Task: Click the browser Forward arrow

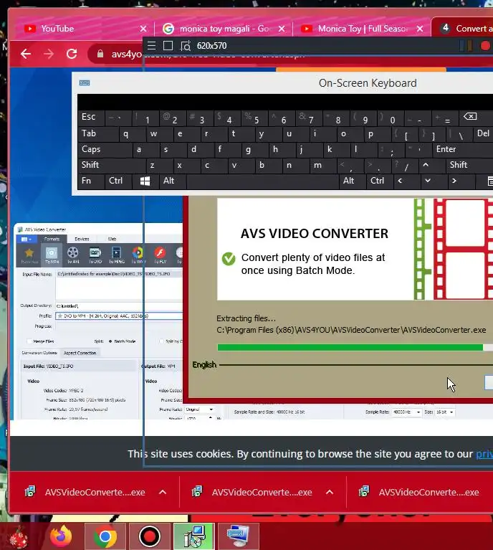Action: 49,54
